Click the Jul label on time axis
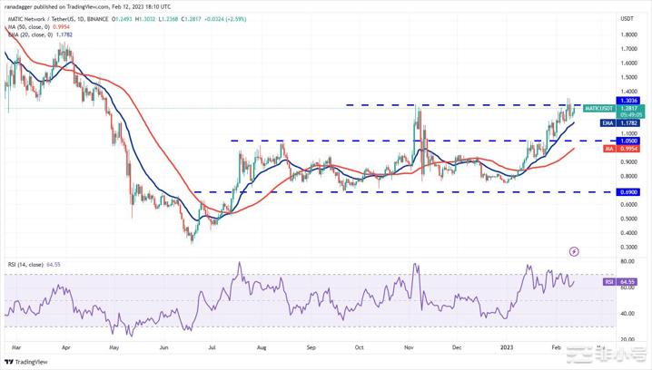The image size is (652, 370). pos(212,346)
